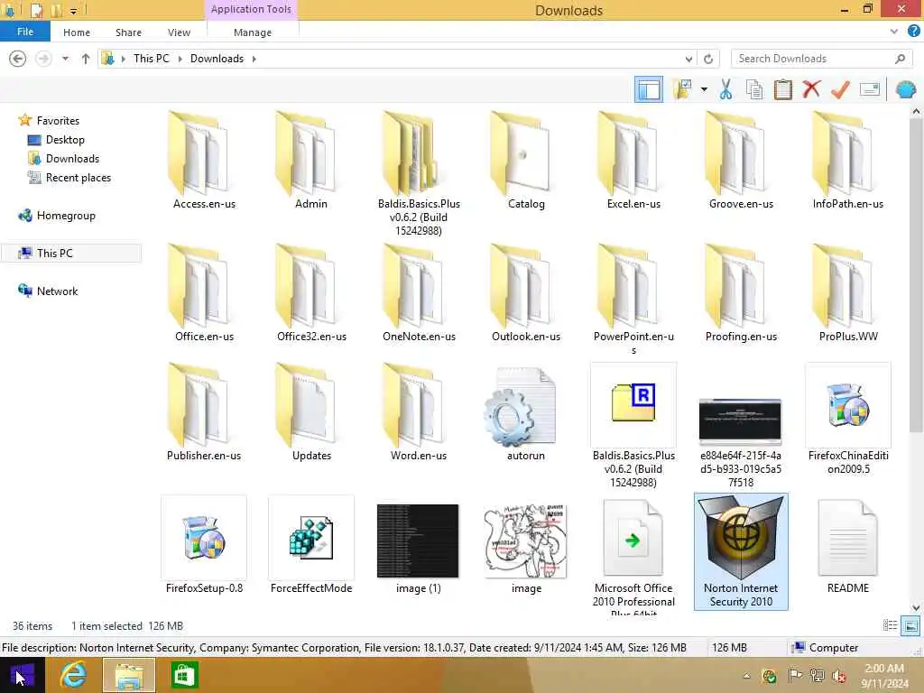
Task: Select Desktop under Favorites
Action: 65,140
